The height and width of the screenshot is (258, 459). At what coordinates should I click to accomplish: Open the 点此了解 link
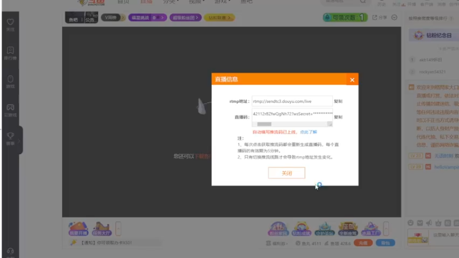308,132
